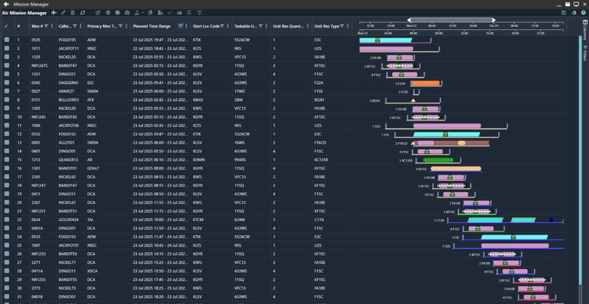This screenshot has height=304, width=589.
Task: Click the pencil edit icon in toolbar
Action: (x=63, y=13)
